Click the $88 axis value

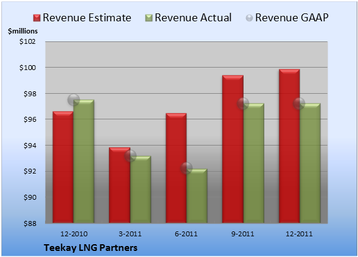click(x=30, y=224)
